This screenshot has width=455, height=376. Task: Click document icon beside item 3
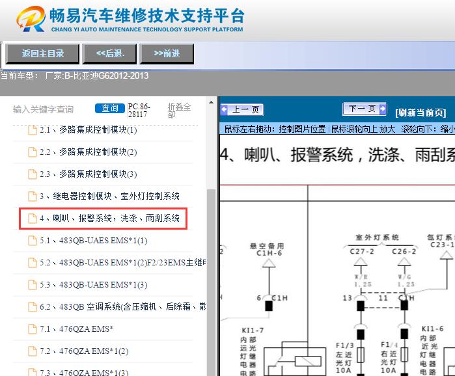click(x=32, y=196)
